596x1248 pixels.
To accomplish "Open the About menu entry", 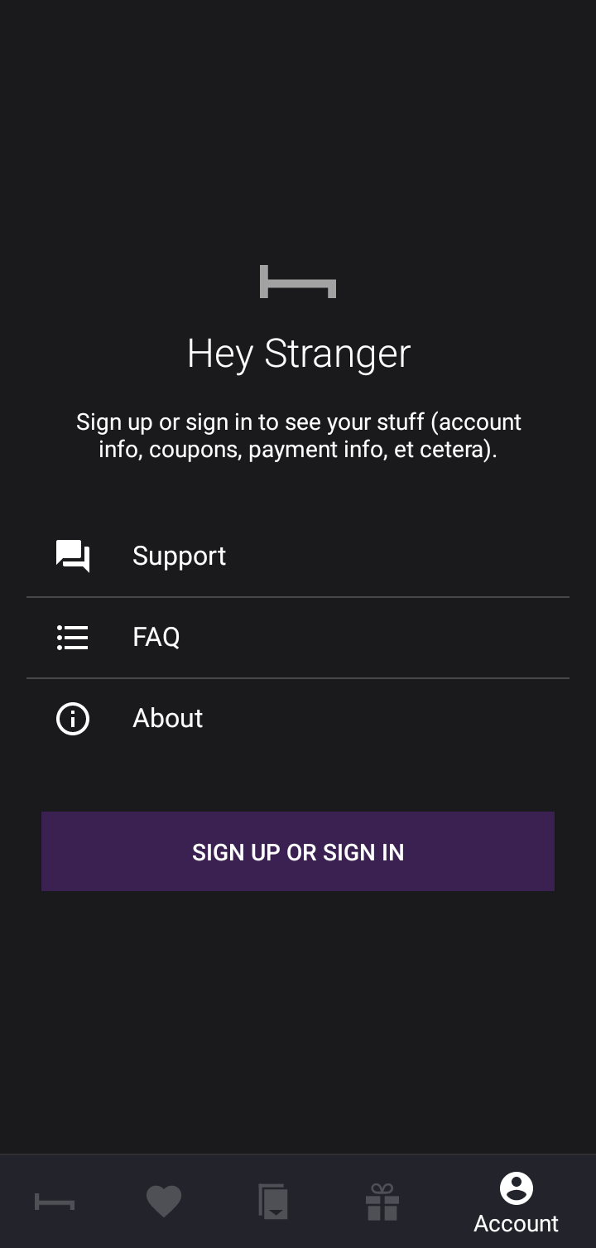I will (x=298, y=719).
